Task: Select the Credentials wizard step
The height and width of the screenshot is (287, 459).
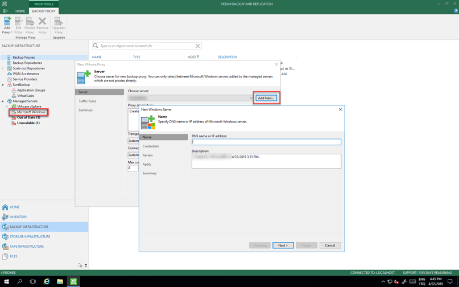Action: coord(151,146)
